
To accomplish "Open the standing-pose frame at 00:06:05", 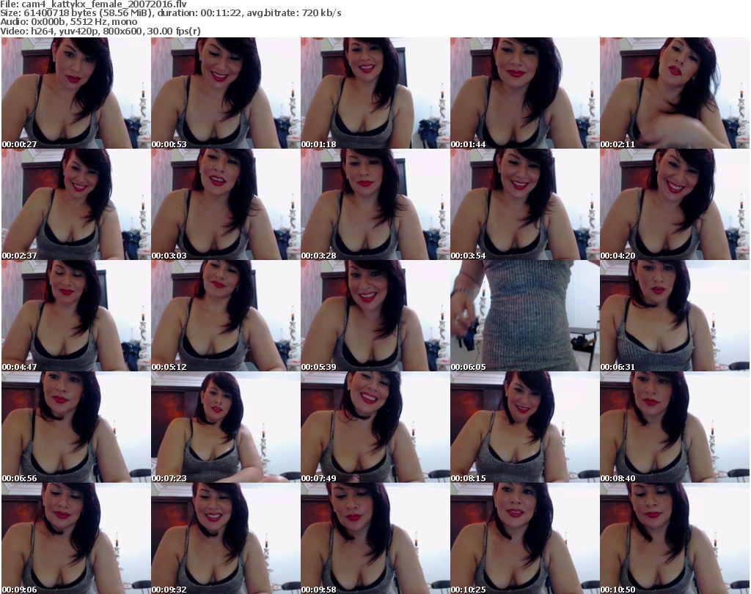I will 524,316.
